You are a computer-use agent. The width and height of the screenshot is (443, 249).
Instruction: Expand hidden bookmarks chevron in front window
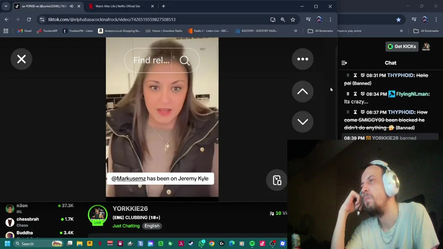click(296, 31)
